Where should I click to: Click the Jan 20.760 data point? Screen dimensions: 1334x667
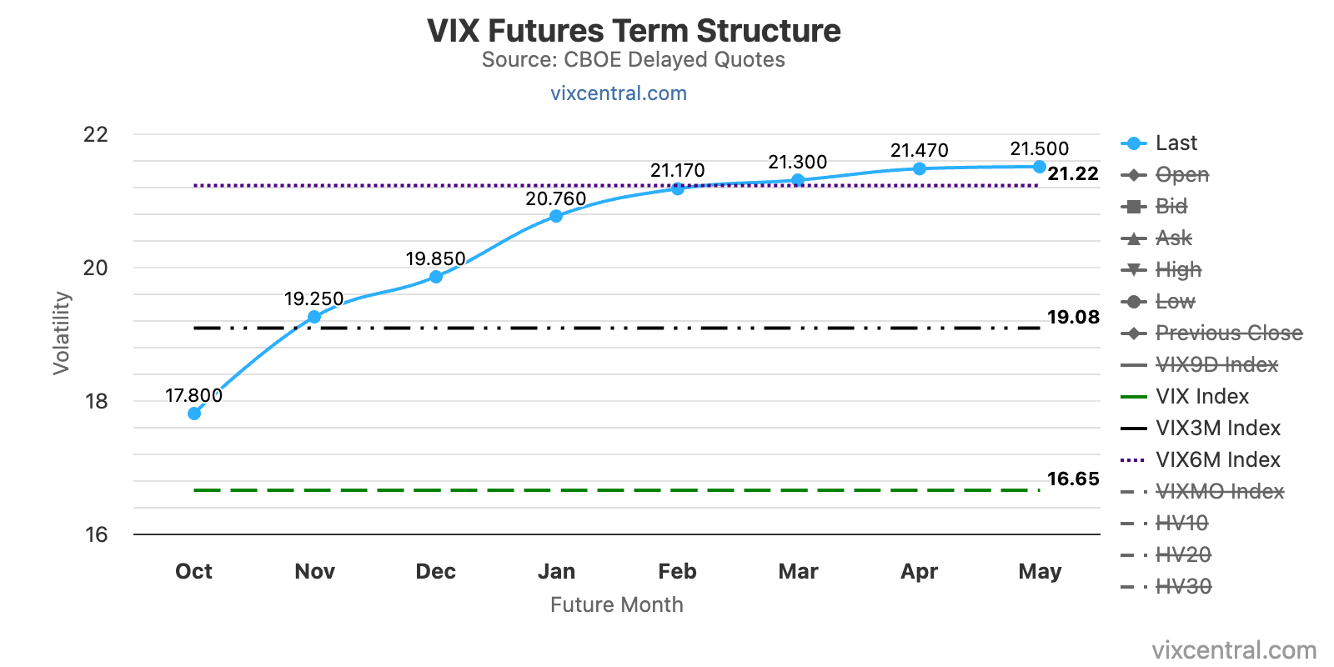[556, 217]
